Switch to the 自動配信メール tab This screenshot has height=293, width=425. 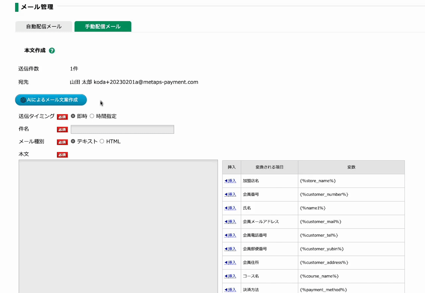click(44, 27)
